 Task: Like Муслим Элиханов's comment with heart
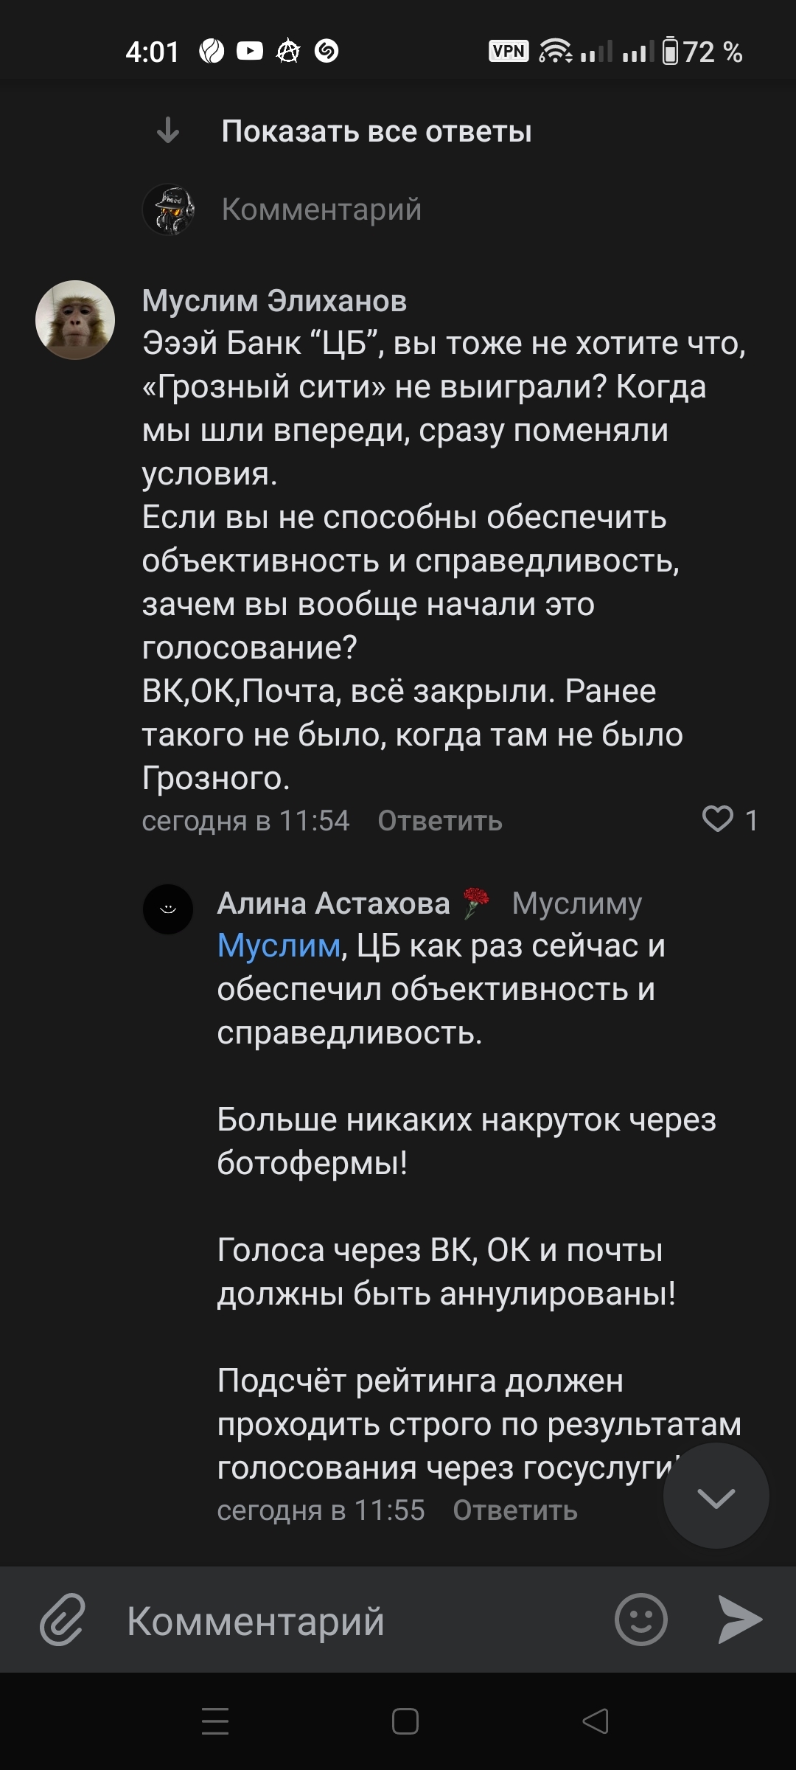click(718, 819)
